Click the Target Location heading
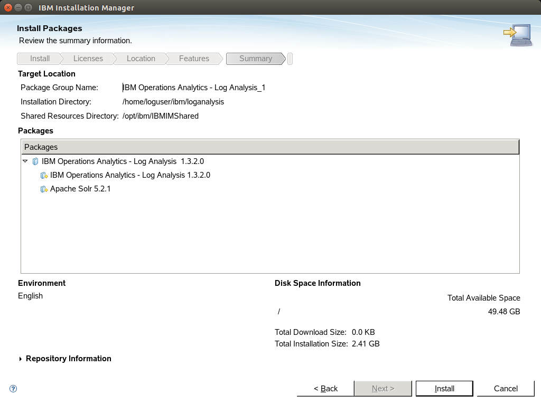This screenshot has height=405, width=541. pyautogui.click(x=46, y=74)
